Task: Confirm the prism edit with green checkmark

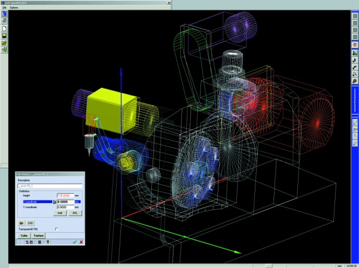Action: (x=75, y=242)
